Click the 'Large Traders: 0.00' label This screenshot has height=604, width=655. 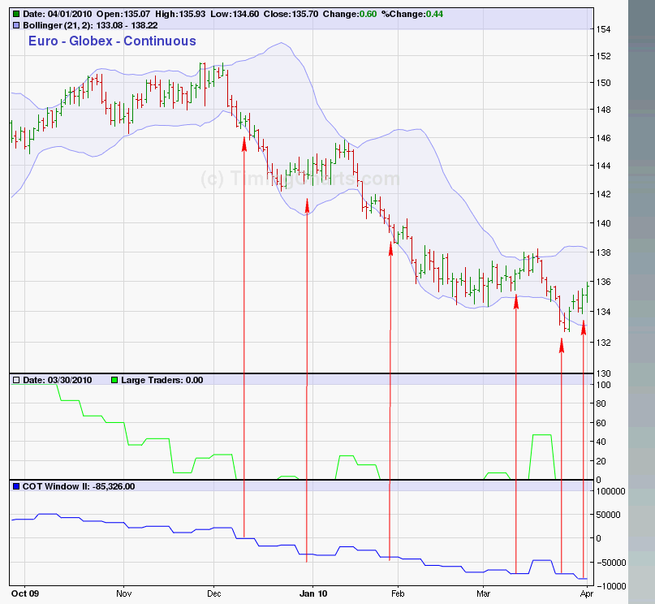[162, 380]
